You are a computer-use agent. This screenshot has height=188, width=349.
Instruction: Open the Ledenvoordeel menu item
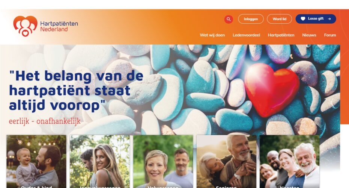[246, 35]
